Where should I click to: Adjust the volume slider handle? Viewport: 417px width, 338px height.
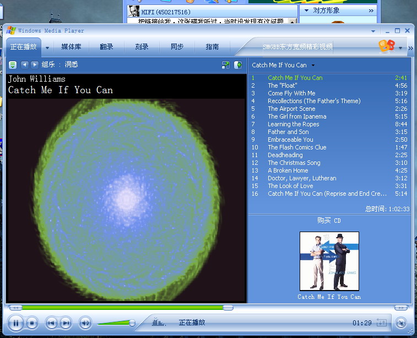click(x=132, y=323)
